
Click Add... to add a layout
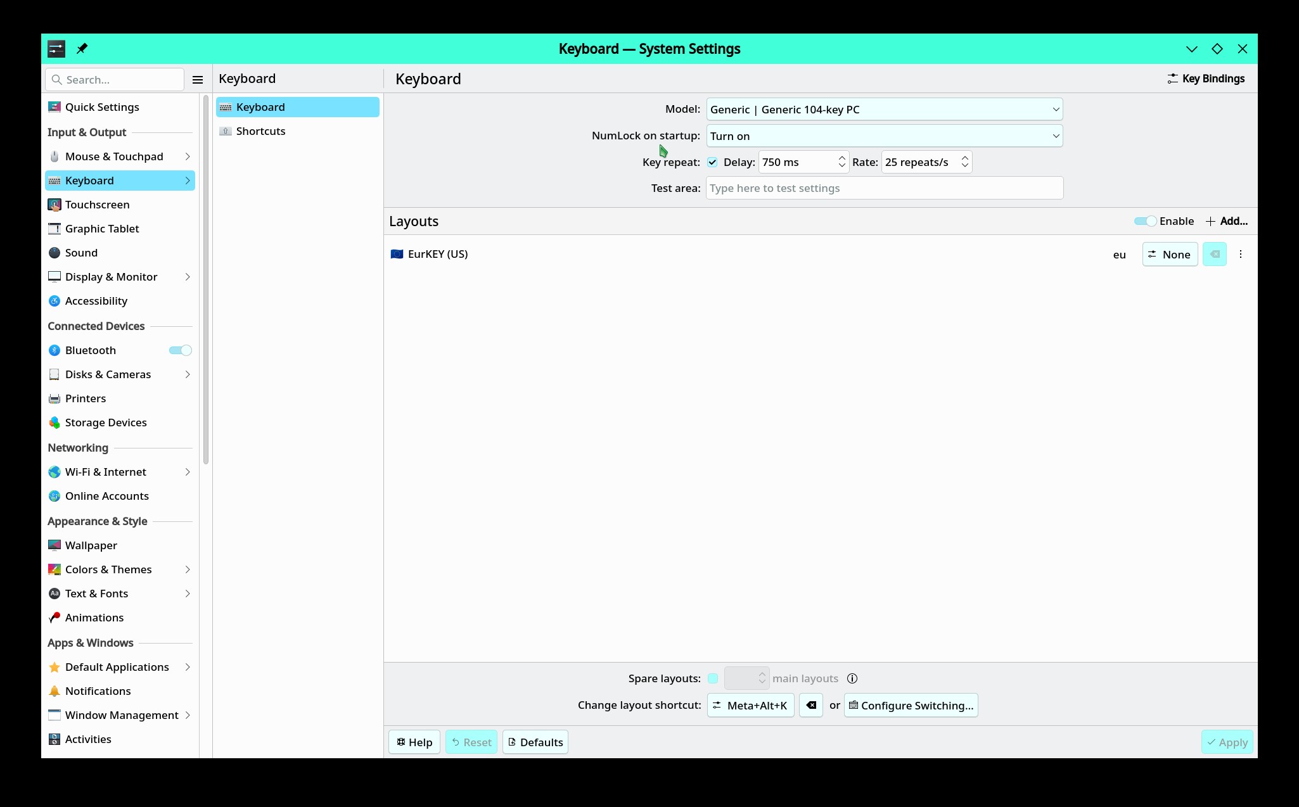click(x=1227, y=221)
